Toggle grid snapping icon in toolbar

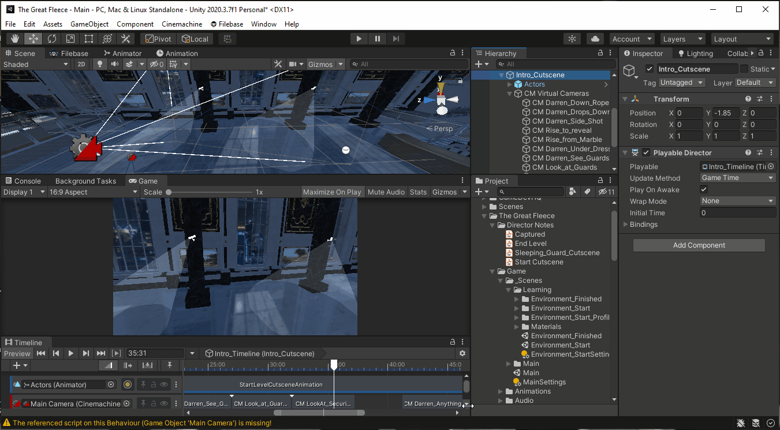pyautogui.click(x=227, y=39)
